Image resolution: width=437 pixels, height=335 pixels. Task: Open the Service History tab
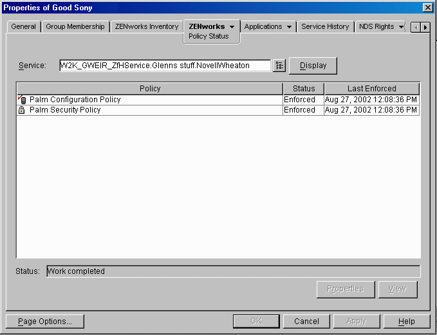pyautogui.click(x=325, y=26)
